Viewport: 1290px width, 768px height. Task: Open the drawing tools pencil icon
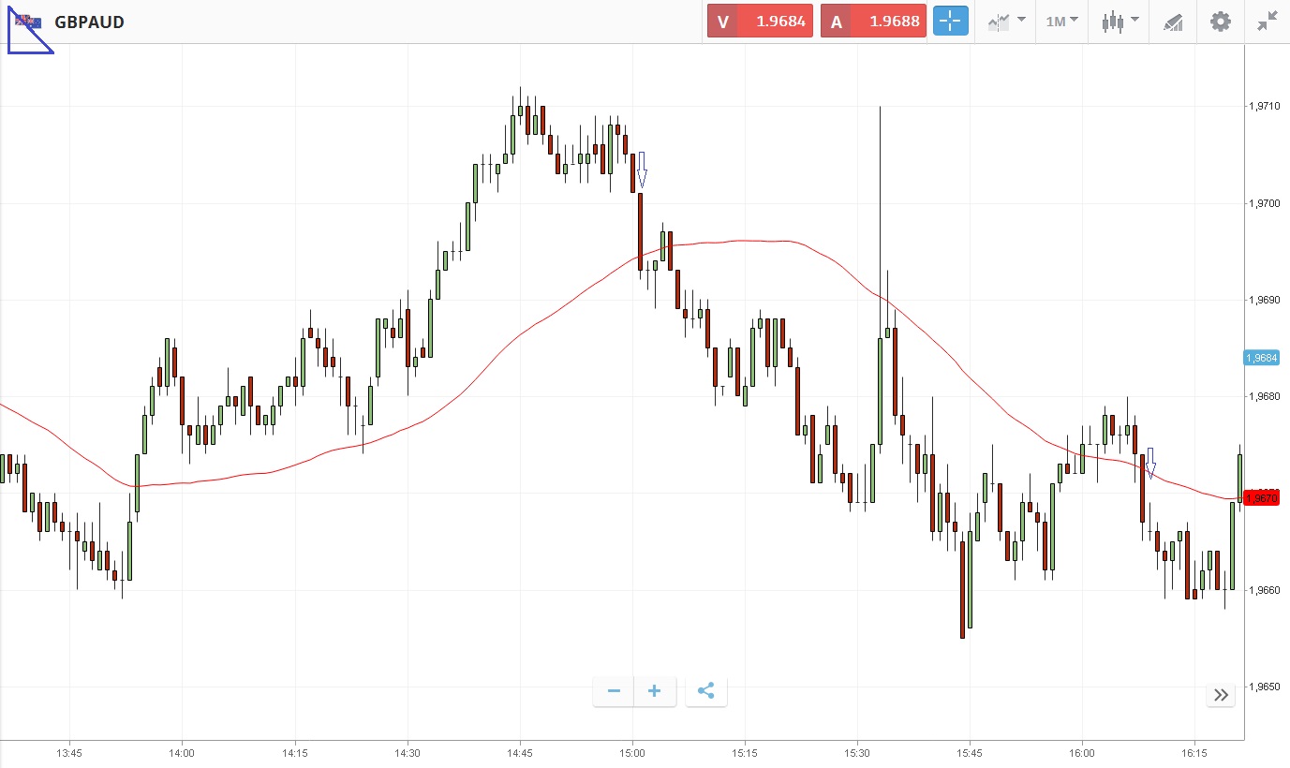[x=1173, y=22]
